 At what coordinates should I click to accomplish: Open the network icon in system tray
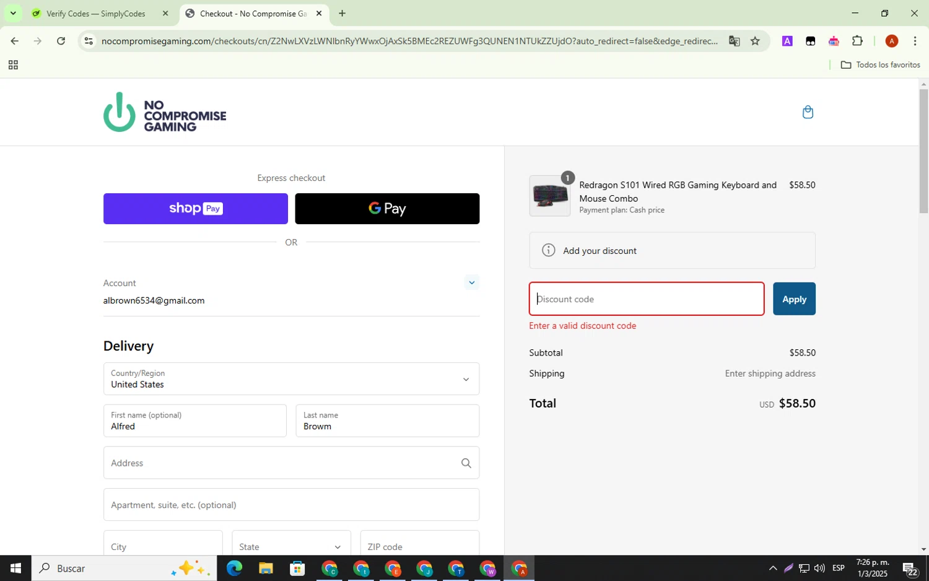point(804,568)
